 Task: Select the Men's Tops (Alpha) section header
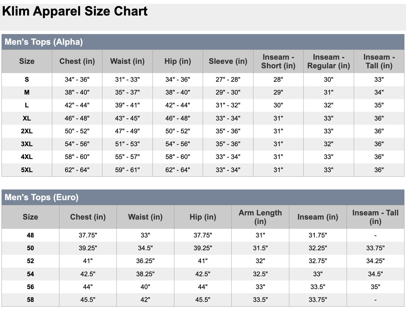pos(44,42)
